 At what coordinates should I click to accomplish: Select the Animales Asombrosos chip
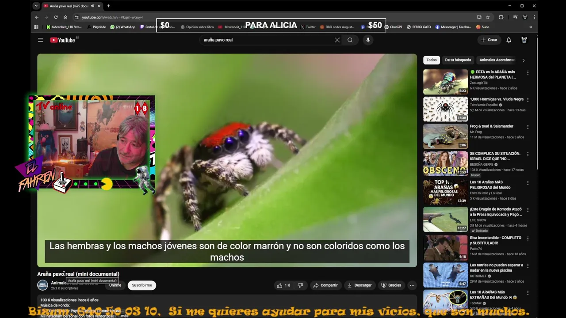[x=497, y=60]
